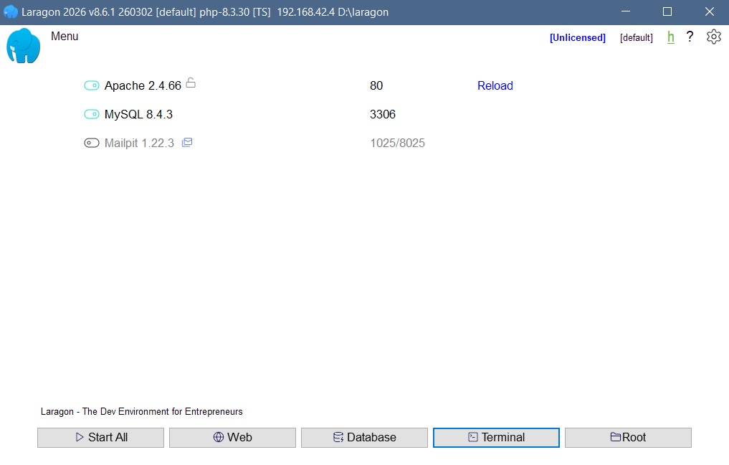Toggle the Apache 2.4.66 service switch

click(x=92, y=85)
